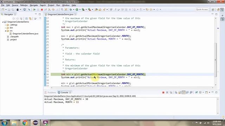The height and width of the screenshot is (126, 225).
Task: Switch to the Debug perspective icon
Action: point(222,9)
